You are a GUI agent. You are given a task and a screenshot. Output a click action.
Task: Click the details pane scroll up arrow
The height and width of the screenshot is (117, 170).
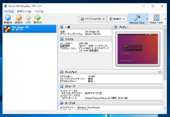pyautogui.click(x=165, y=26)
